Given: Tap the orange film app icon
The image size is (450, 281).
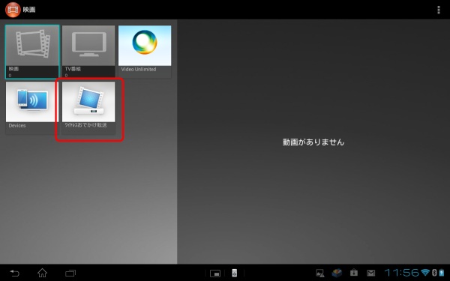Looking at the screenshot, I should (x=13, y=10).
